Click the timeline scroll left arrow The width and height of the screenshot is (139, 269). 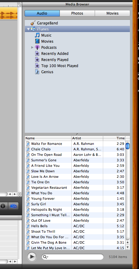10,194
